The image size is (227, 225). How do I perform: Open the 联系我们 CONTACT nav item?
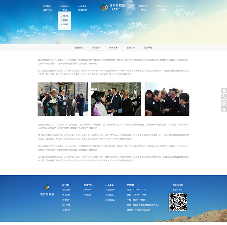coord(180,8)
